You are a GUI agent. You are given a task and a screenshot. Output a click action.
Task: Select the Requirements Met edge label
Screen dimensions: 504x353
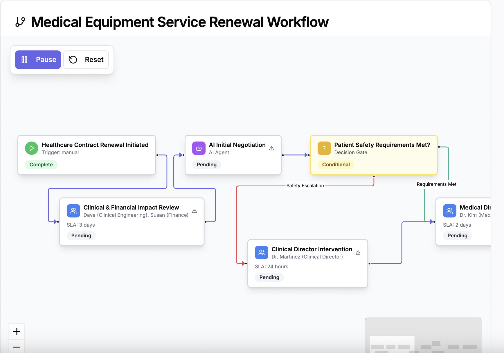click(x=436, y=184)
